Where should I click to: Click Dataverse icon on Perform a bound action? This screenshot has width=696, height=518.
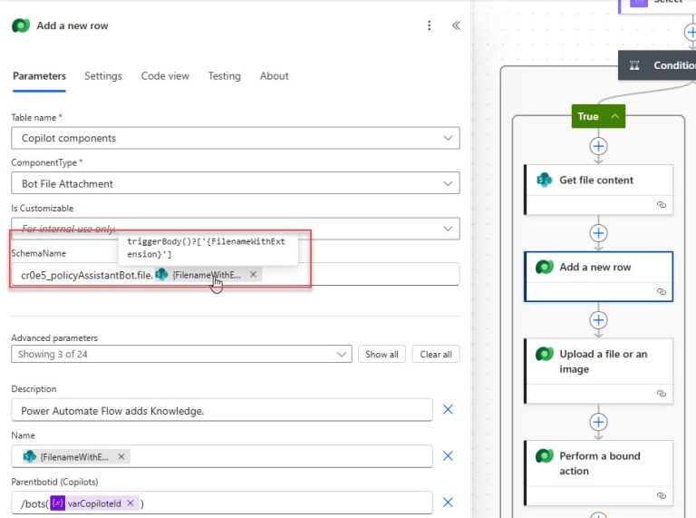(544, 455)
